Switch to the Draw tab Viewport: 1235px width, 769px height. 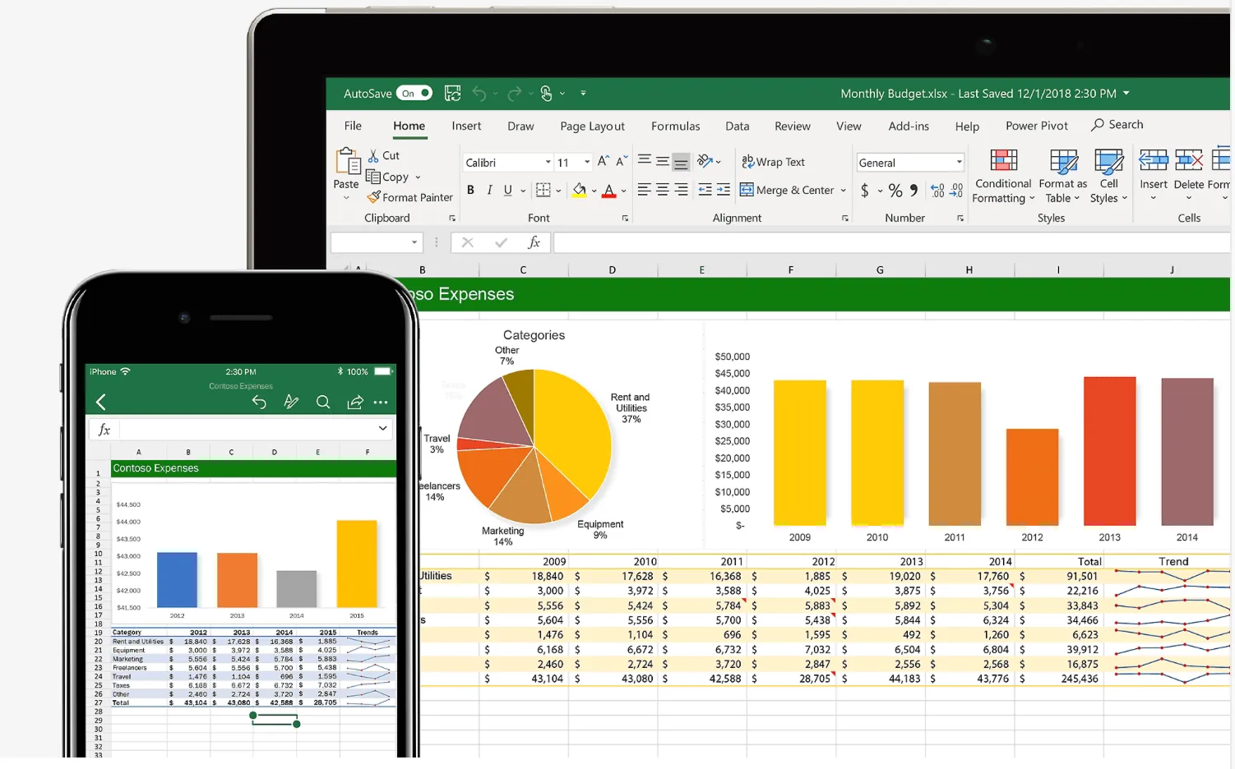tap(520, 126)
